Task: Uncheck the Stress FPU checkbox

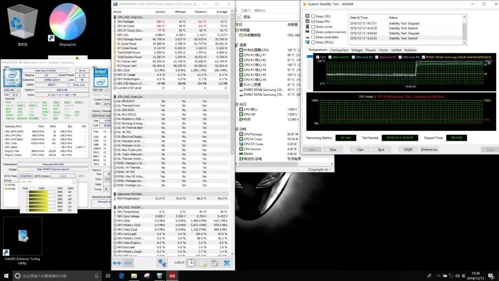Action: coord(313,21)
